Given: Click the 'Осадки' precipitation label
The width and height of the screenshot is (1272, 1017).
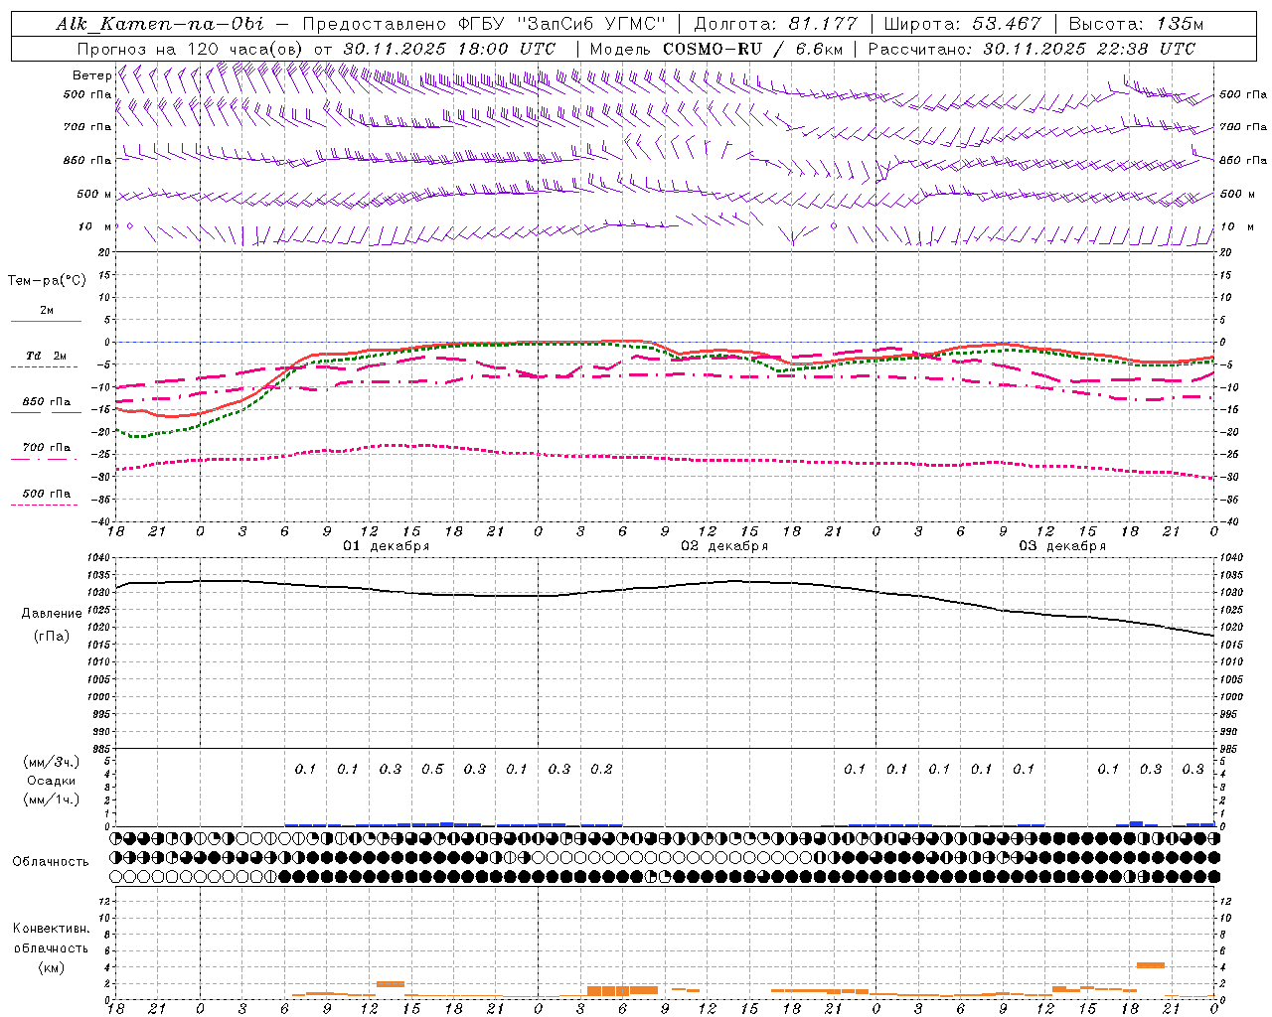Looking at the screenshot, I should 52,781.
